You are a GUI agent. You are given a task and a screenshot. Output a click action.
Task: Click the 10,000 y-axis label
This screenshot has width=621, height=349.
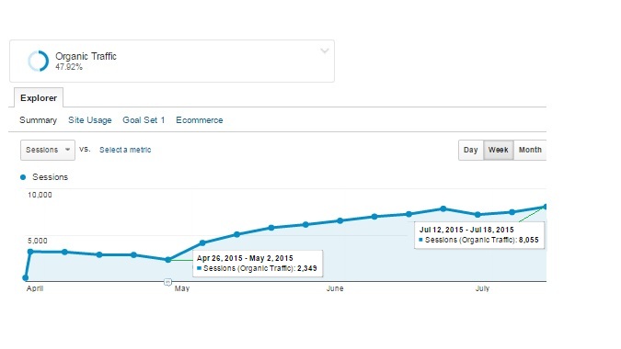pos(40,195)
